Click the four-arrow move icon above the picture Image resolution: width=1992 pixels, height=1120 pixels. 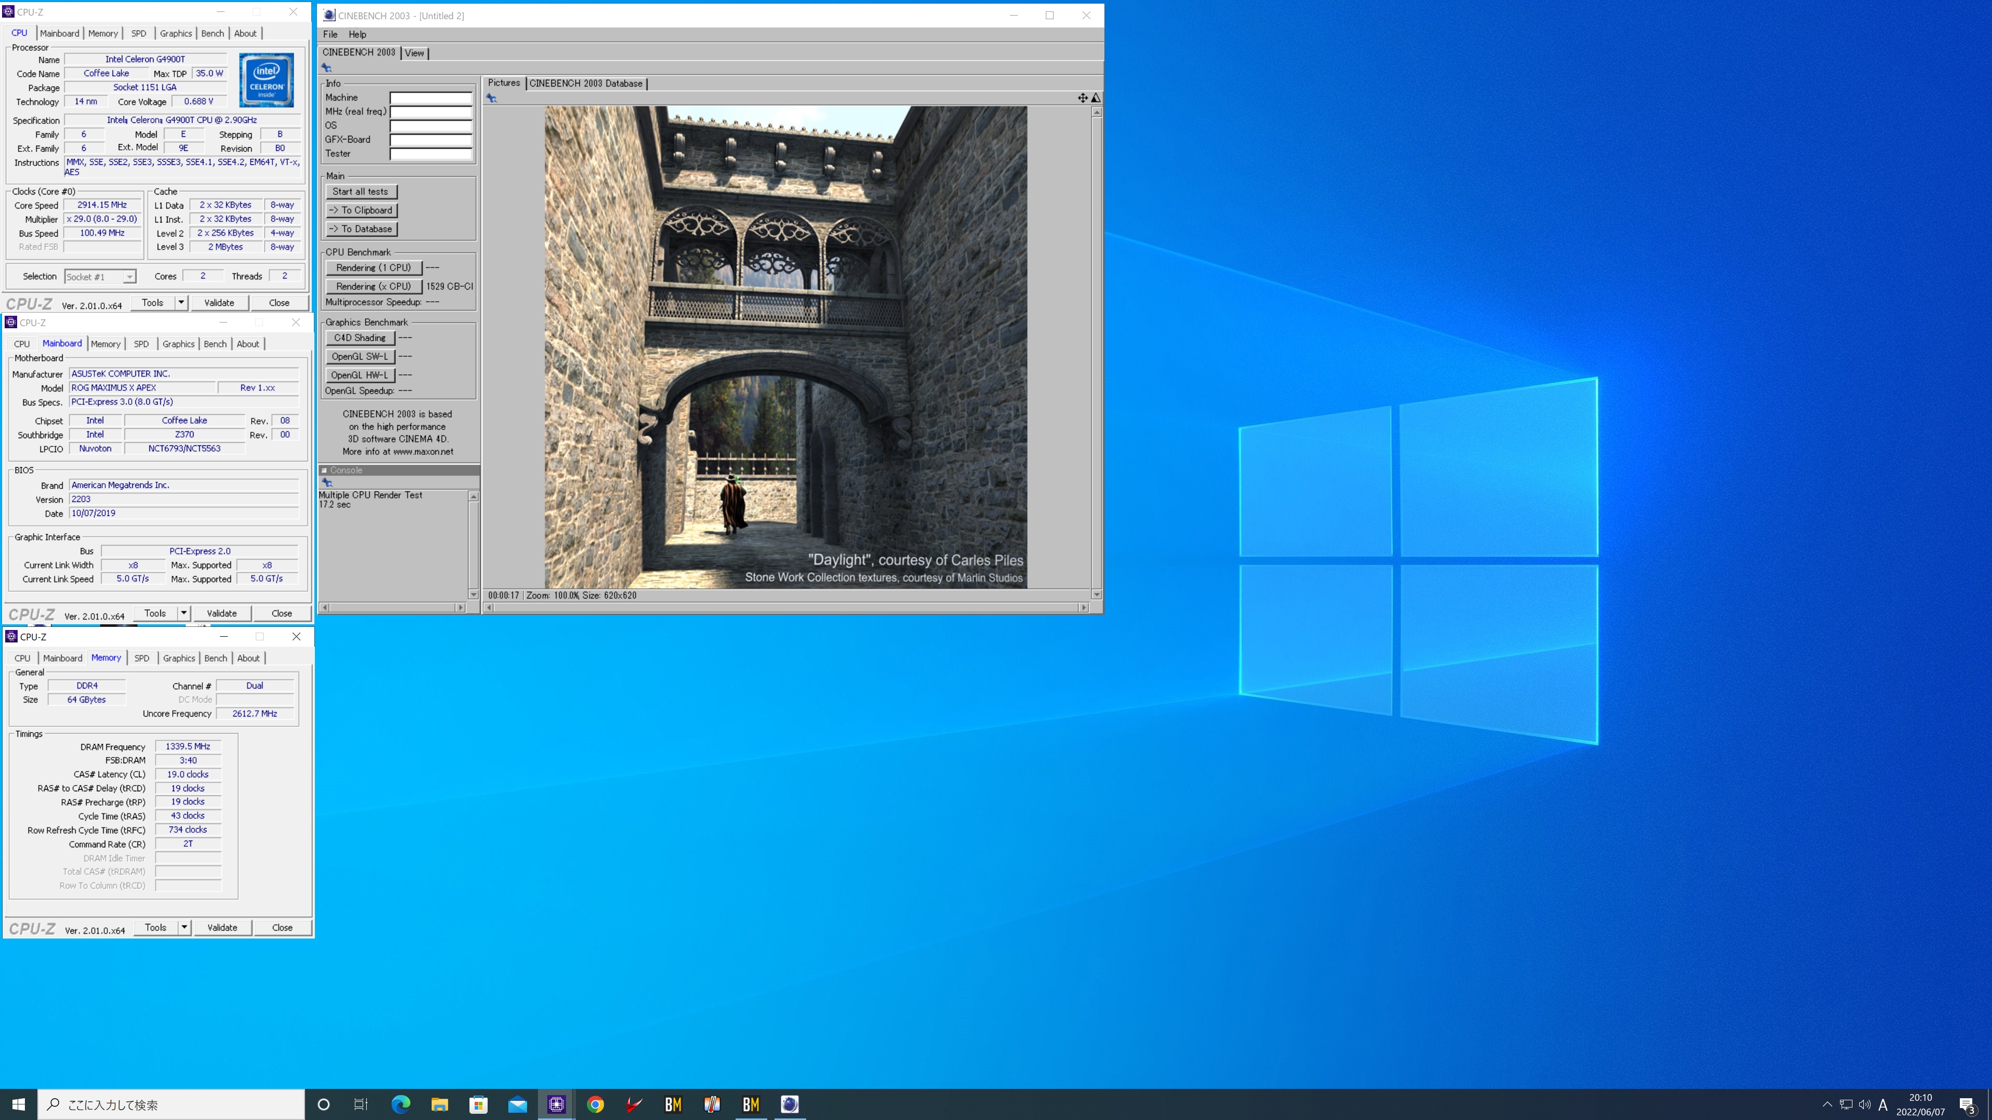[1083, 98]
